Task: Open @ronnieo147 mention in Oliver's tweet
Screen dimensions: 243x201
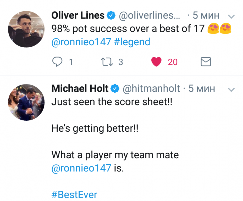Action: click(x=81, y=42)
